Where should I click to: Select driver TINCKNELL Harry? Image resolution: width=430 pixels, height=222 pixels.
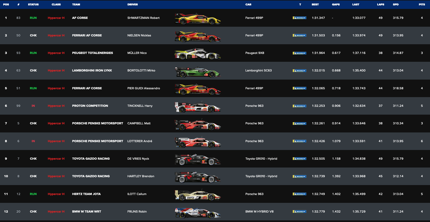pyautogui.click(x=140, y=106)
